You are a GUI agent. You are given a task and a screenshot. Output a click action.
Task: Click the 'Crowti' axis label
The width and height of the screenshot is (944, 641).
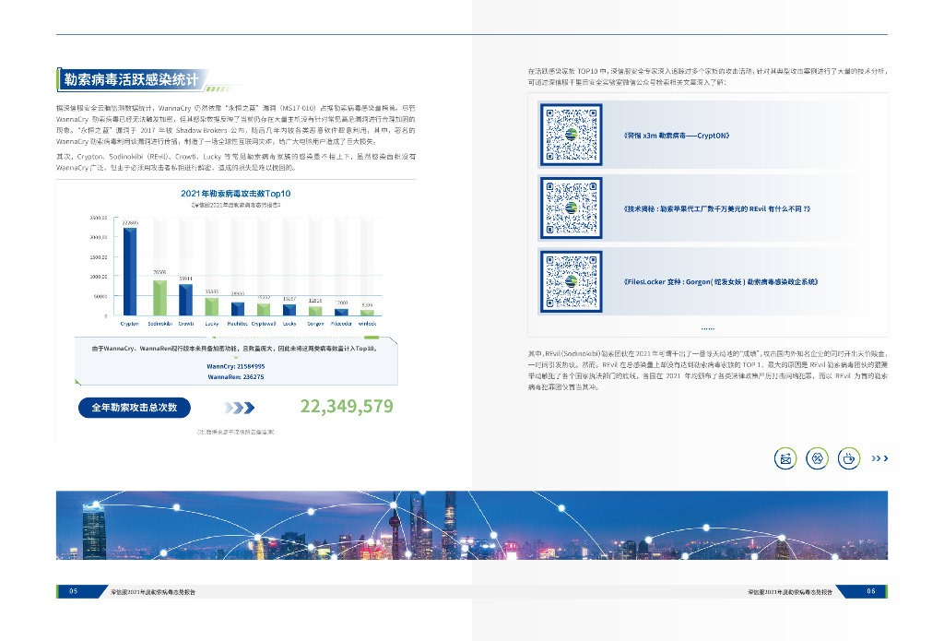pyautogui.click(x=186, y=324)
